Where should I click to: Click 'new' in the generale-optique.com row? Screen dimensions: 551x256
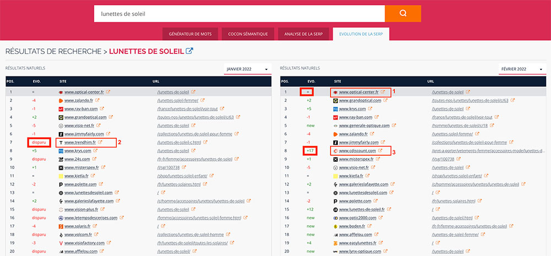click(311, 126)
